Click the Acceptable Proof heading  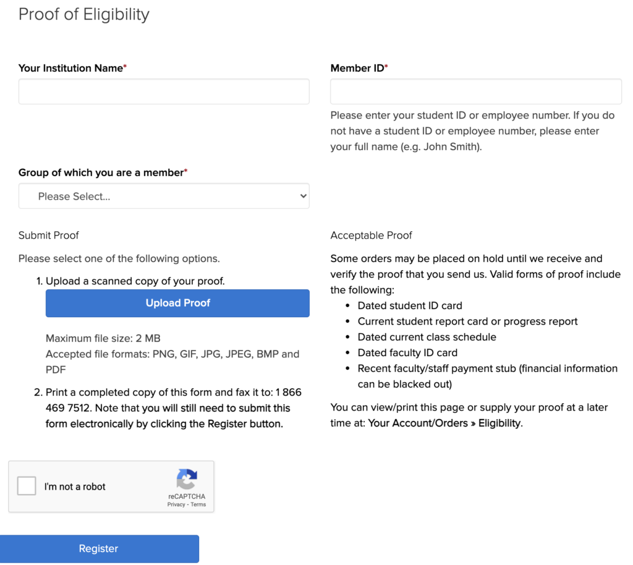click(x=371, y=236)
